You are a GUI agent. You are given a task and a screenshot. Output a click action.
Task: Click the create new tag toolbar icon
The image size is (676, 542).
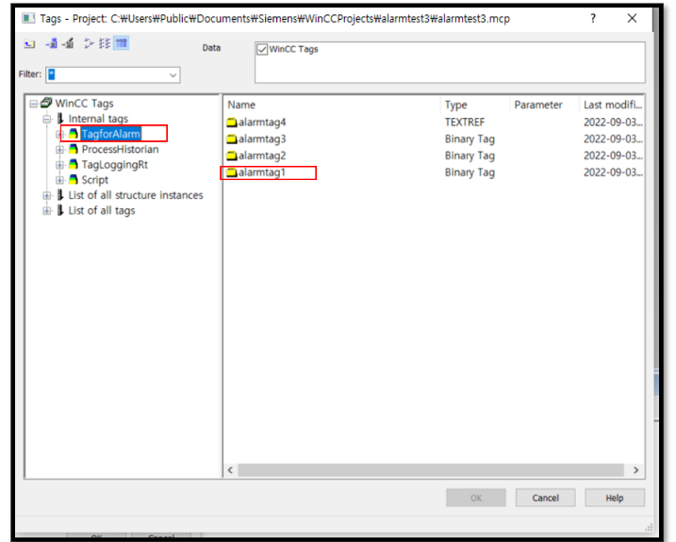pos(52,43)
